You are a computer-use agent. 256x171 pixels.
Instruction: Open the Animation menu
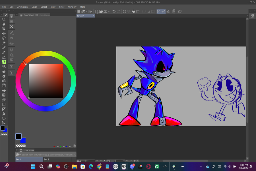click(22, 7)
